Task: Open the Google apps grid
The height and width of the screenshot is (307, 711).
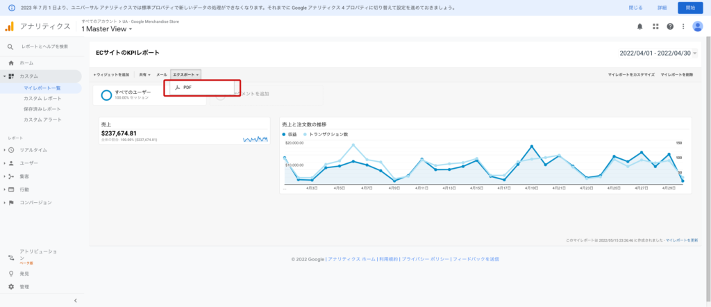Action: point(655,26)
